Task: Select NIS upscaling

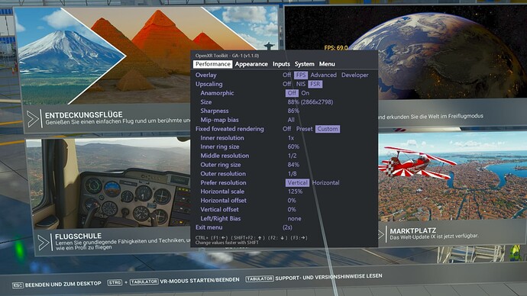Action: (301, 84)
